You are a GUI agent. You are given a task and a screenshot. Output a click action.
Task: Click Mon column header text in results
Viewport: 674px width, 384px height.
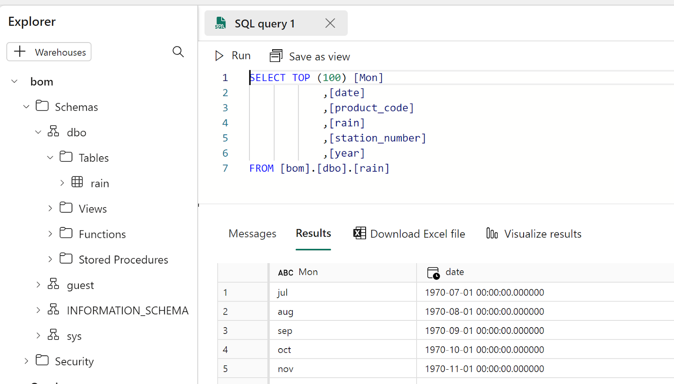308,272
